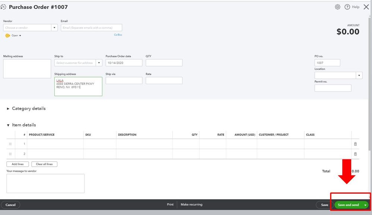Open the Vendor dropdown arrow

pos(54,28)
